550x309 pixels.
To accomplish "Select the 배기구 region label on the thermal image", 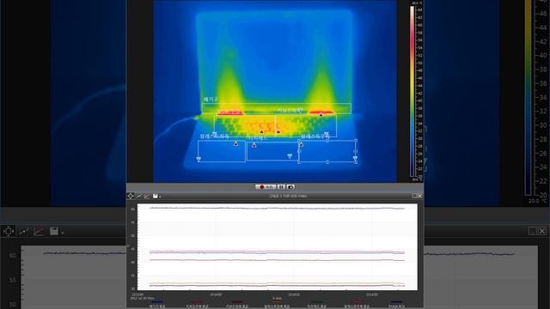I will [x=211, y=100].
